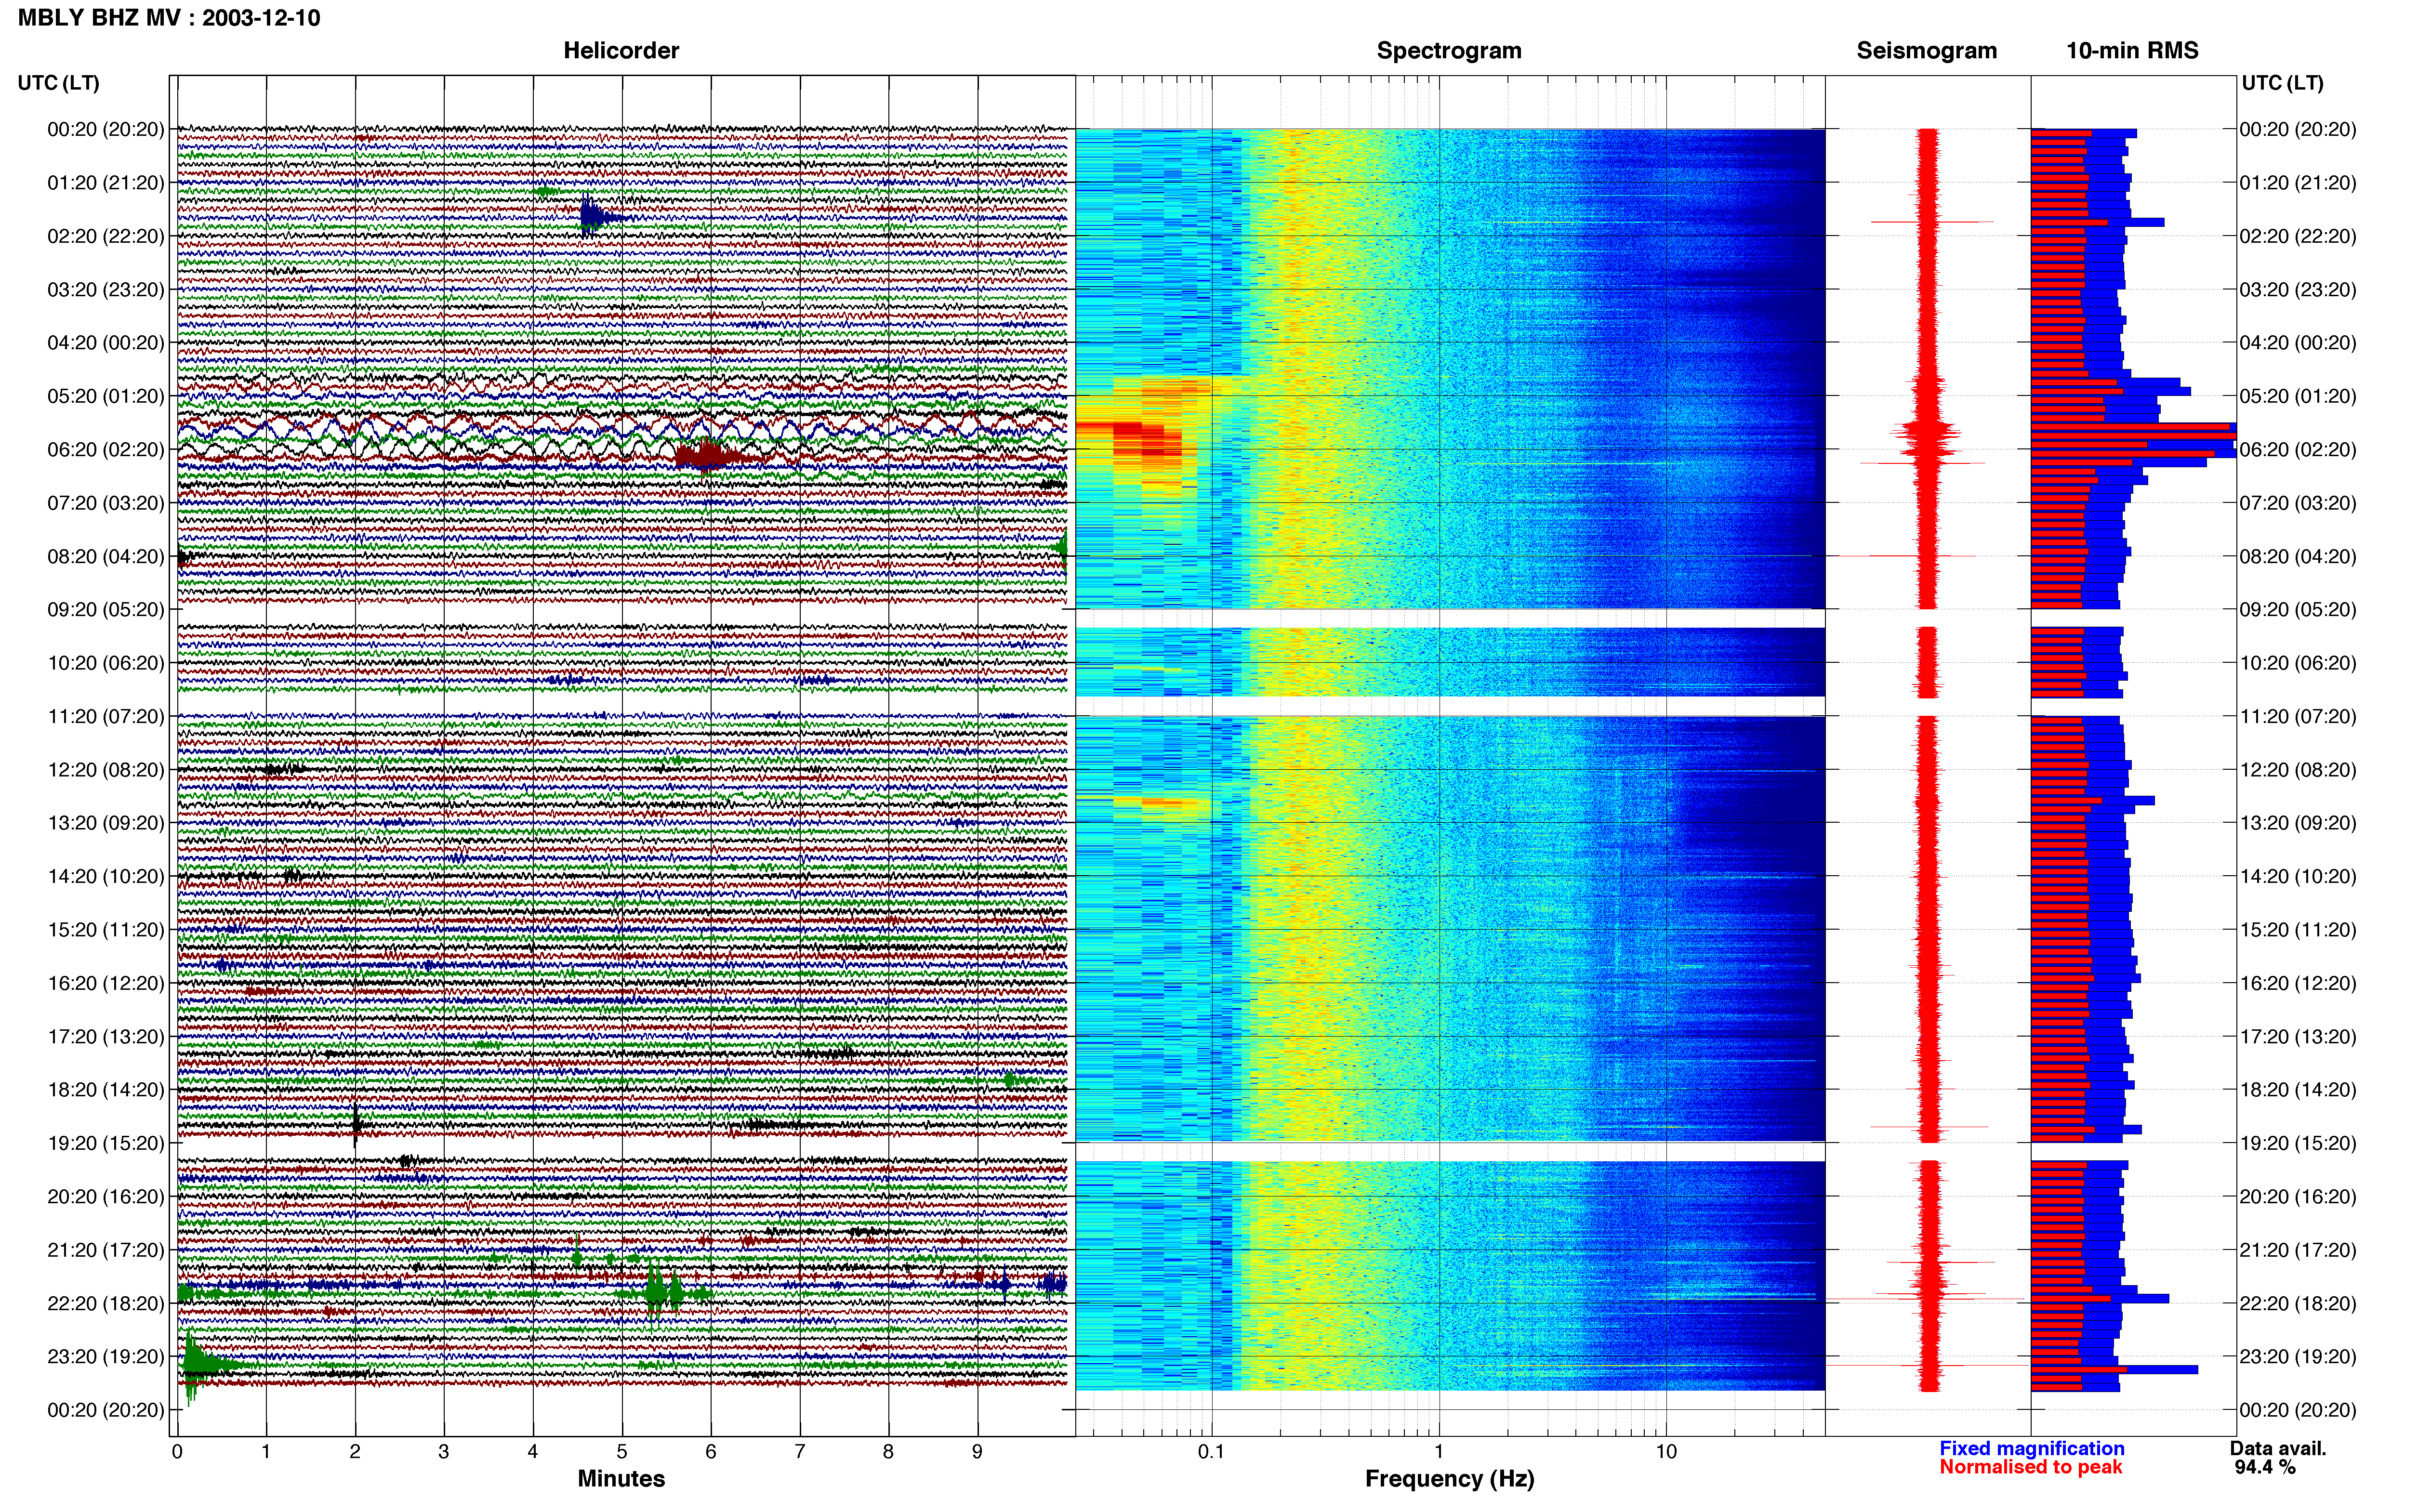Click the 03:20 (23:20) label on the Helicorder axis
2418x1512 pixels.
[x=106, y=290]
